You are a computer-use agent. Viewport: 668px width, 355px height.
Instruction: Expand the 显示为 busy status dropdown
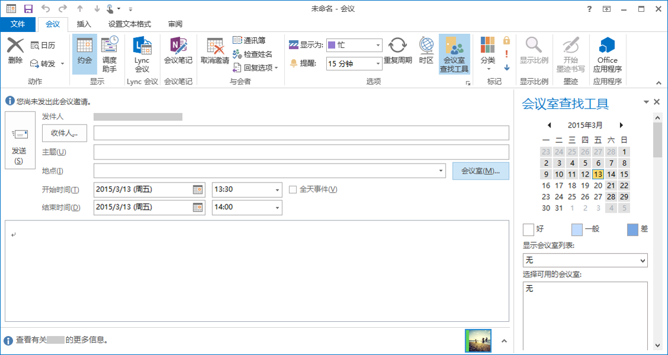click(x=378, y=45)
